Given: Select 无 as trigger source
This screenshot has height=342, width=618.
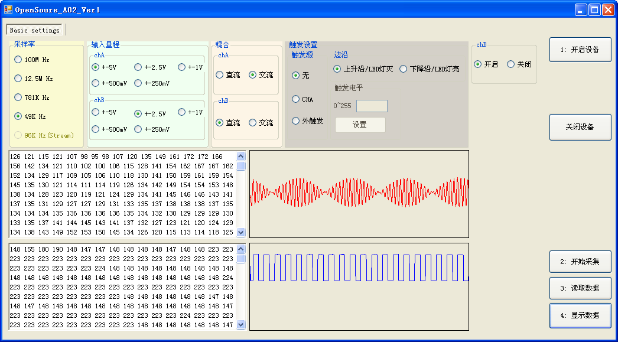Looking at the screenshot, I should click(301, 76).
